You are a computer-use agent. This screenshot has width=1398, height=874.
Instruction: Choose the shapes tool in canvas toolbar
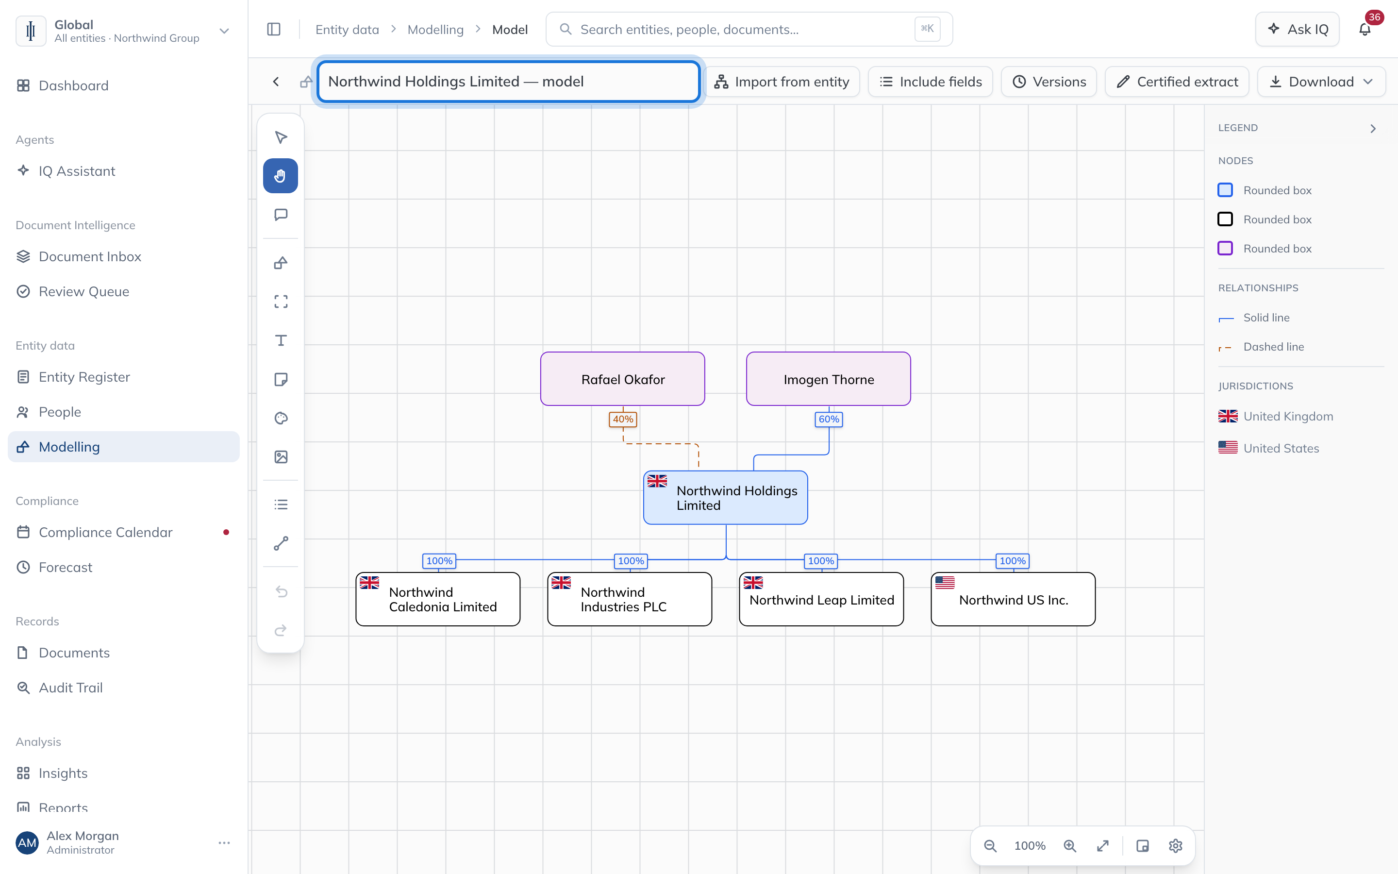point(281,263)
